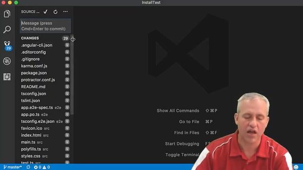
Task: Click the U status icon for tslint.json
Action: 67,101
